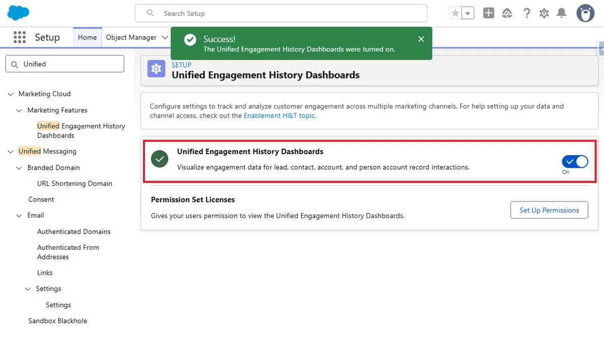The height and width of the screenshot is (340, 604).
Task: Click the purple Setup gear page icon
Action: coord(157,69)
